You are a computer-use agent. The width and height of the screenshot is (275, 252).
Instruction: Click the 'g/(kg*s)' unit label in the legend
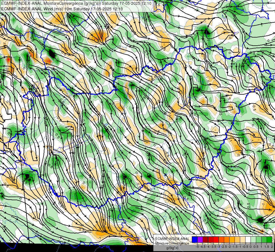coord(172,248)
